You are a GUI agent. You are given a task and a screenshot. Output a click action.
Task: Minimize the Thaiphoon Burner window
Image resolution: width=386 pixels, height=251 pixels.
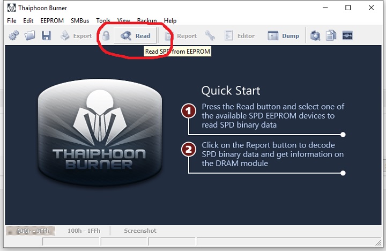[x=325, y=8]
